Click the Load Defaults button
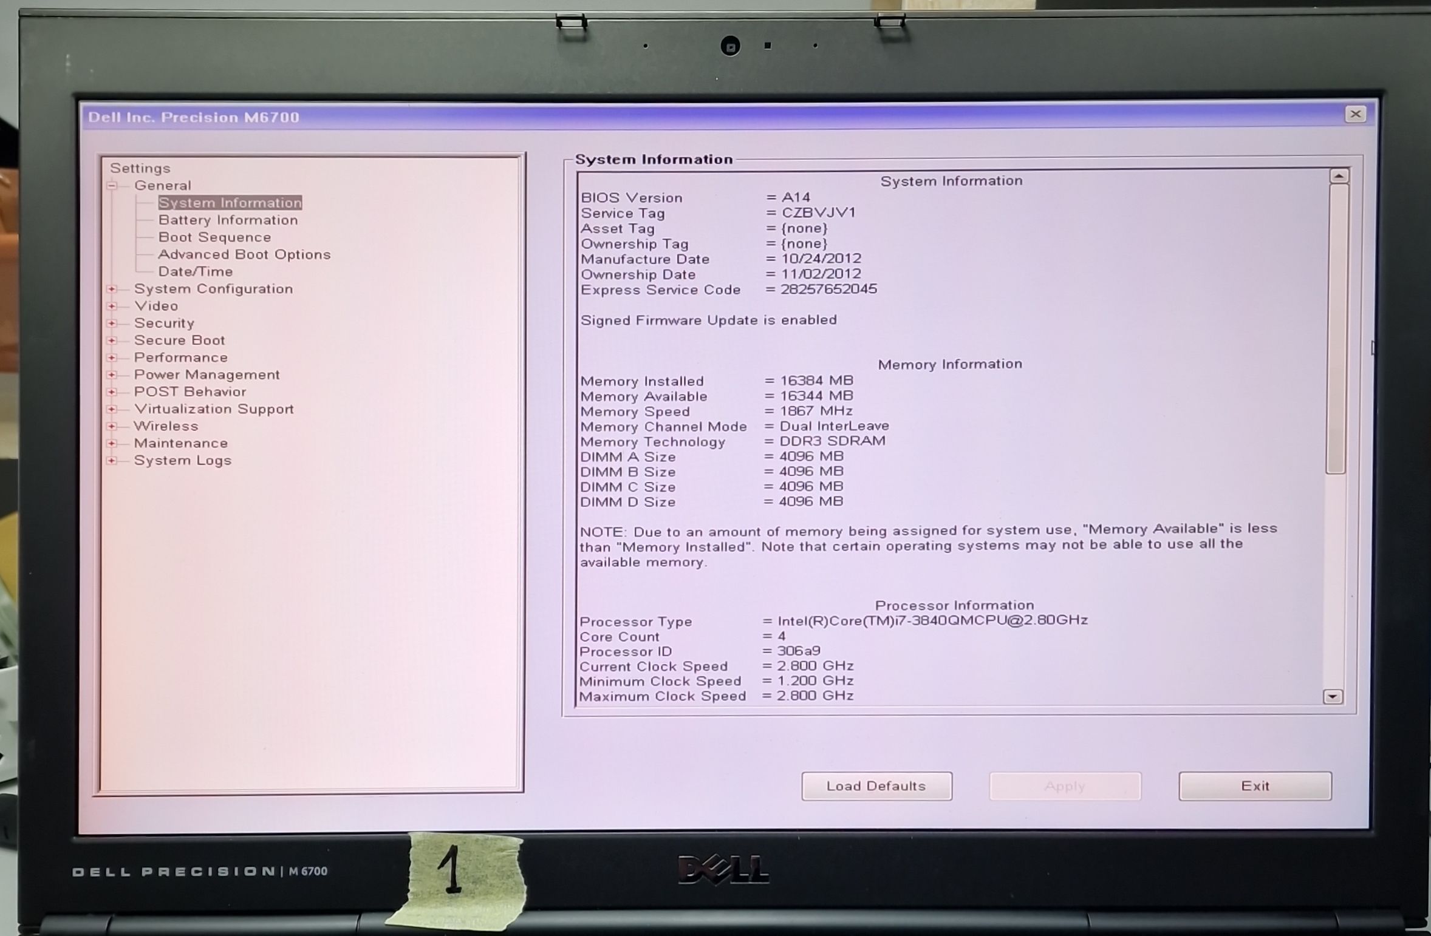The image size is (1431, 936). pos(876,786)
